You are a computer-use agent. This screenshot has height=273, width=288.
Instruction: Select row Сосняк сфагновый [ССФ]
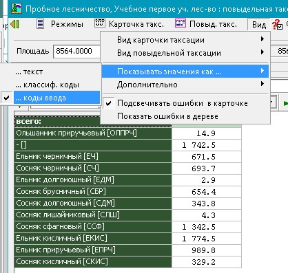[93, 227]
